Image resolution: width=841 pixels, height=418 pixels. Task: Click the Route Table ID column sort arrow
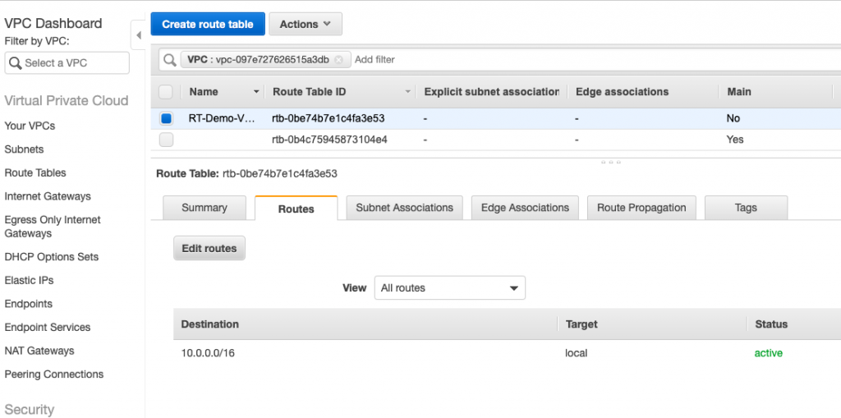(x=409, y=92)
